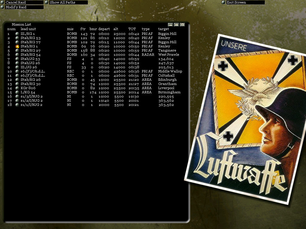Select the Stab/JG 53 mission bullet
Viewport: 306px width, 229px height.
tap(17, 59)
